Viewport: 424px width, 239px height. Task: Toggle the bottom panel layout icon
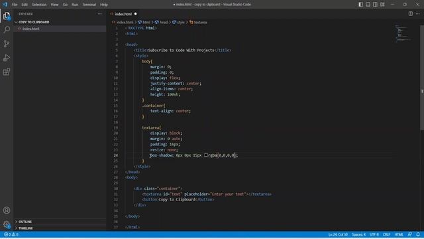click(368, 5)
